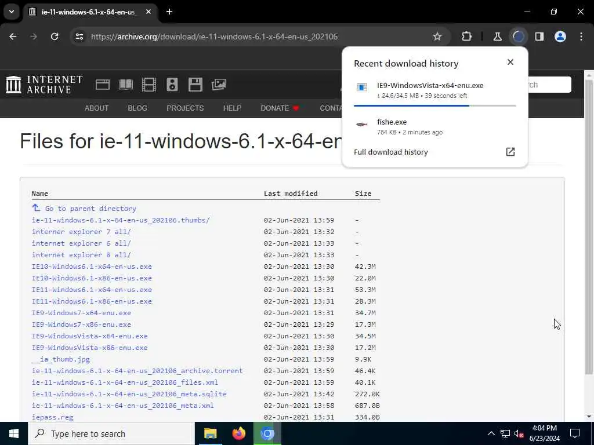Viewport: 594px width, 445px height.
Task: Open the Chrome three-dot menu
Action: (x=581, y=37)
